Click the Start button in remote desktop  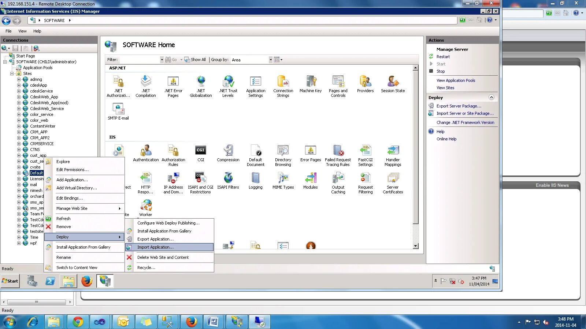pyautogui.click(x=10, y=281)
